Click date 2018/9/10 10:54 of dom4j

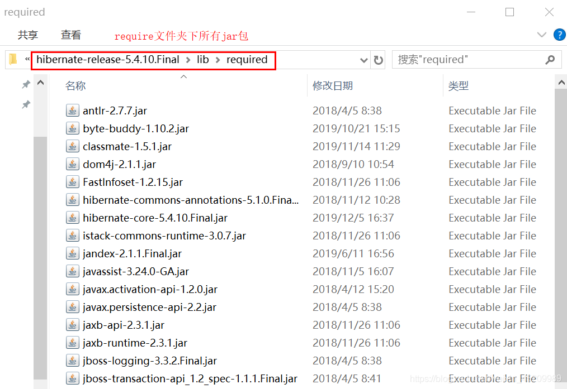353,164
